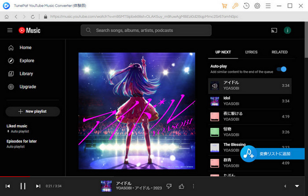Open the cast to device icon
This screenshot has width=308, height=196.
point(274,30)
